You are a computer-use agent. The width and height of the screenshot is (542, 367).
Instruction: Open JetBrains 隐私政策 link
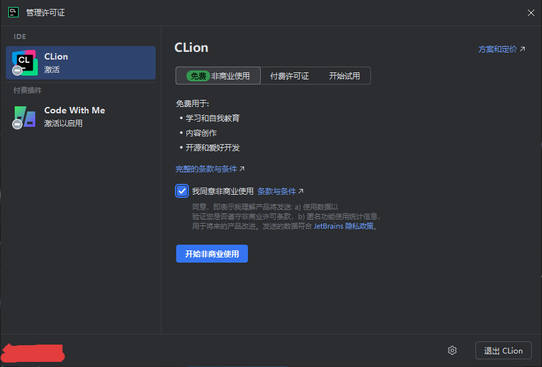(x=343, y=226)
